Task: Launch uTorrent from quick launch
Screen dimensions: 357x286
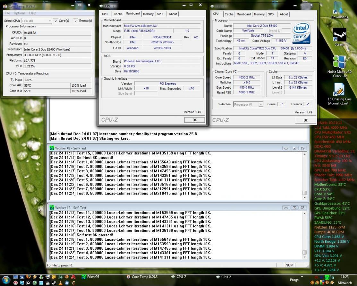Action: point(35,283)
